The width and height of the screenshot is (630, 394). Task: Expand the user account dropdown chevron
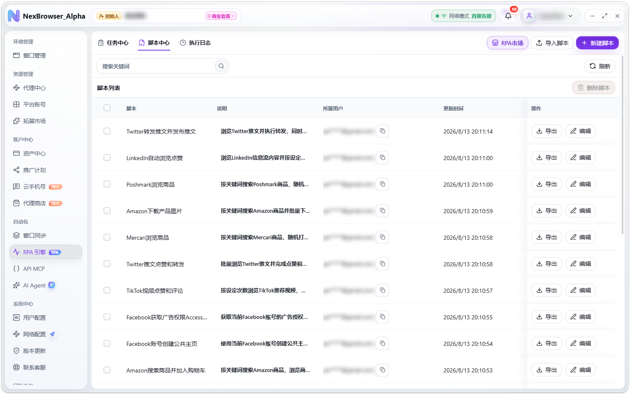(x=571, y=16)
